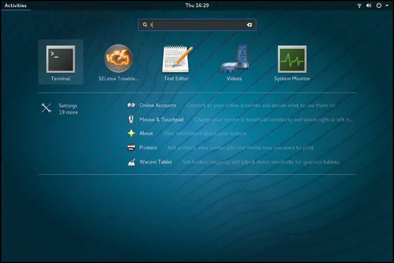This screenshot has height=263, width=394.
Task: Open the Online Accounts settings result
Action: 158,105
